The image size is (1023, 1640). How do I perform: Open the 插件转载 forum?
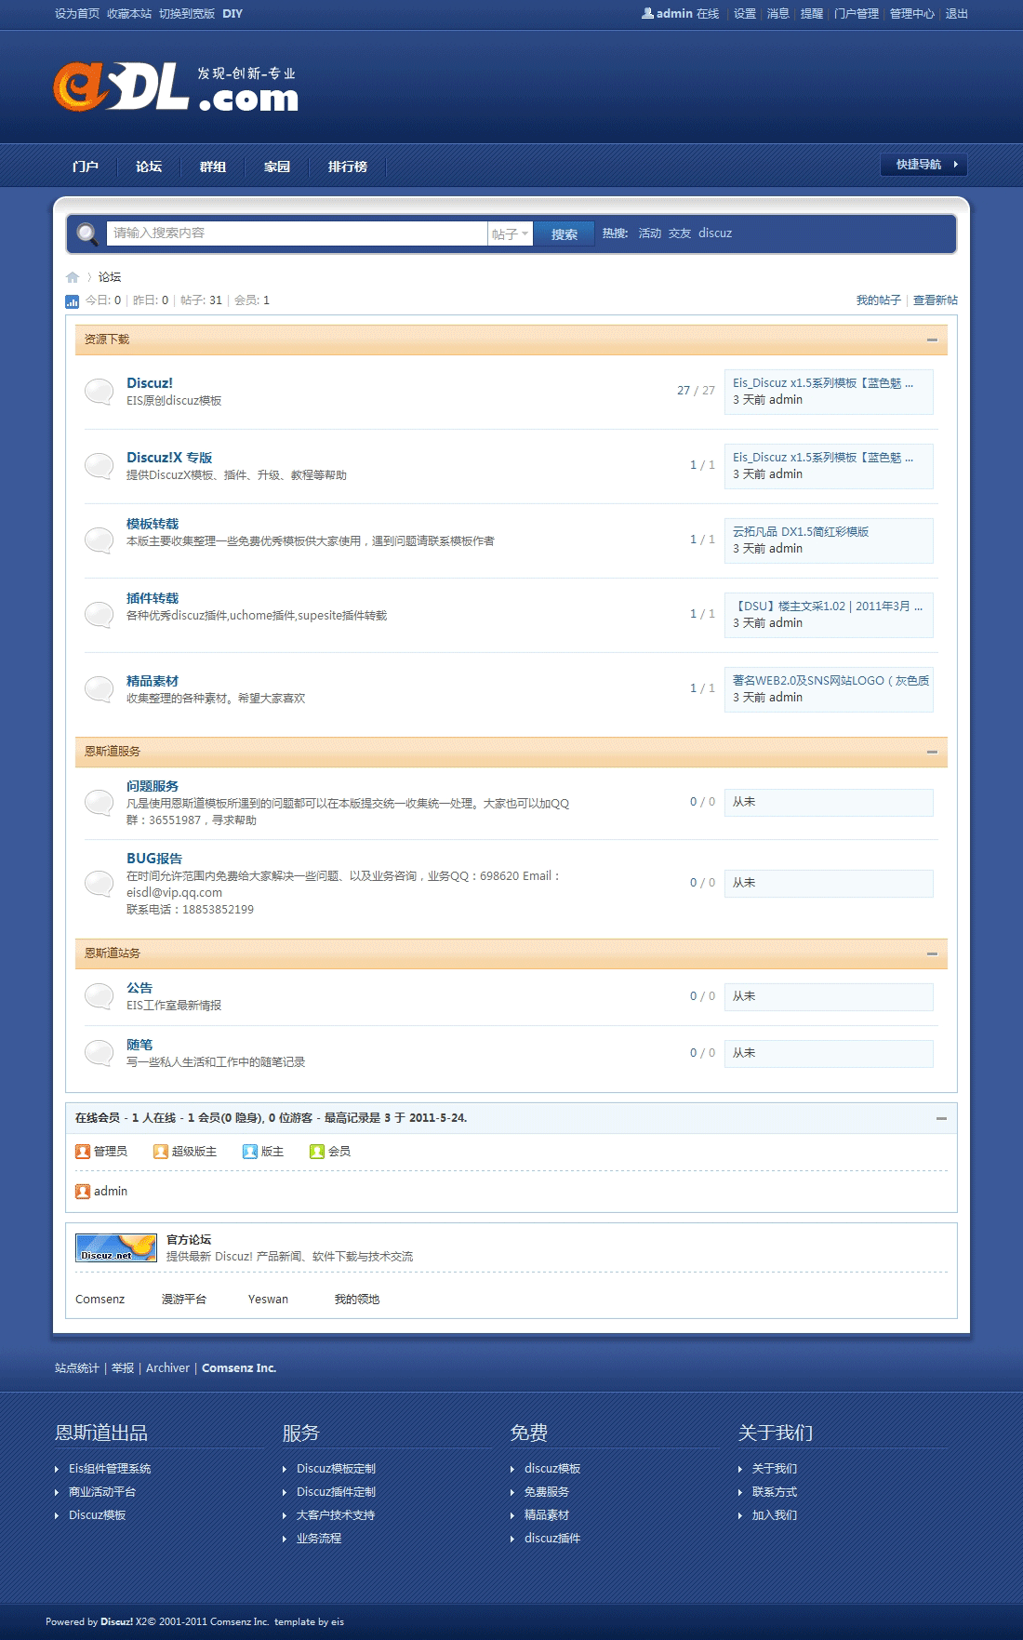click(x=153, y=599)
